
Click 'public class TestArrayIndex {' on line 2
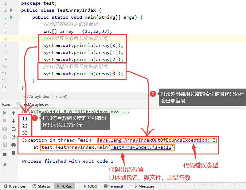[x=61, y=10]
